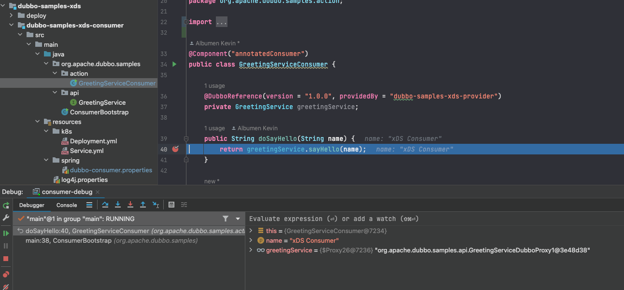
Task: Rerun consumer-debug using the green rerun icon
Action: tap(6, 205)
